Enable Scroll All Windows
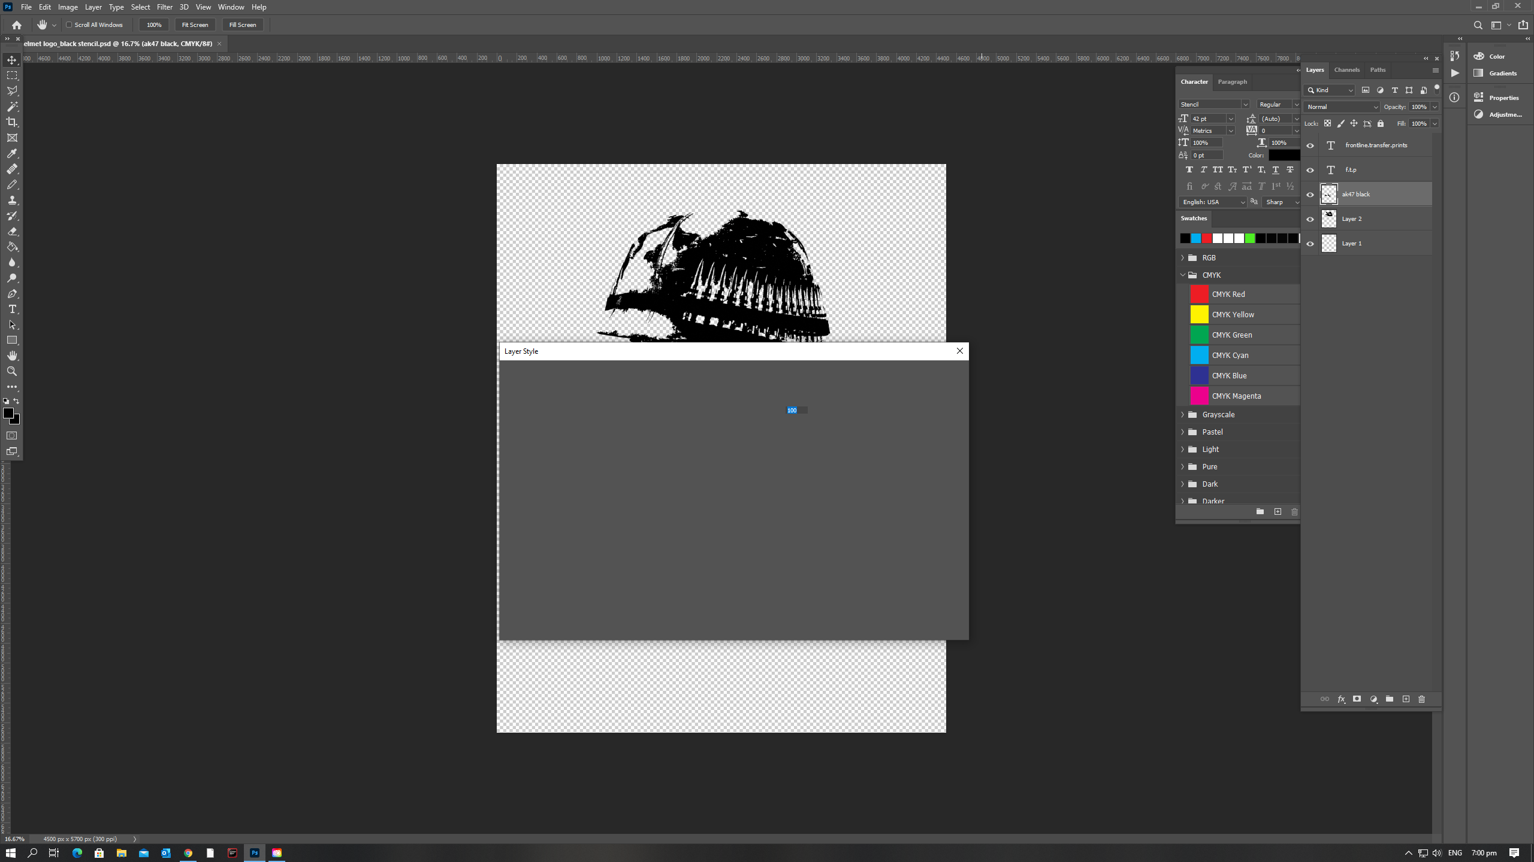This screenshot has height=862, width=1534. tap(68, 25)
